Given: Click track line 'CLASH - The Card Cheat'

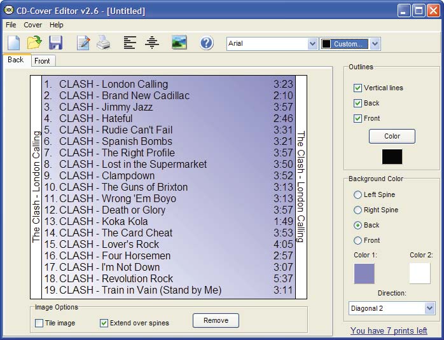Looking at the screenshot, I should pyautogui.click(x=116, y=233).
